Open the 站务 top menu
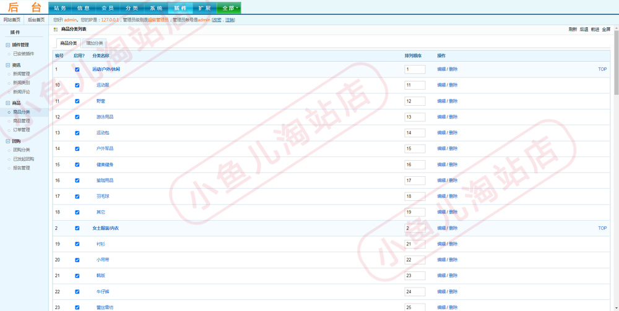This screenshot has height=311, width=619. pyautogui.click(x=60, y=8)
